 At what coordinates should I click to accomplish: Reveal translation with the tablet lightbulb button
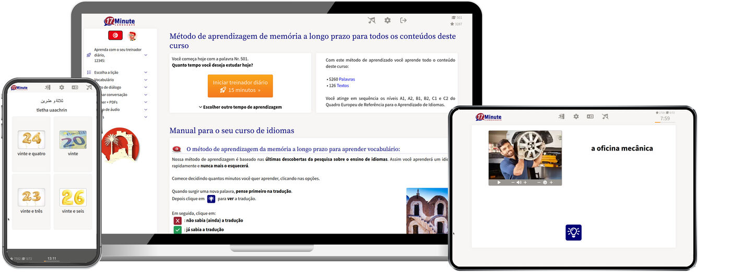tap(573, 233)
